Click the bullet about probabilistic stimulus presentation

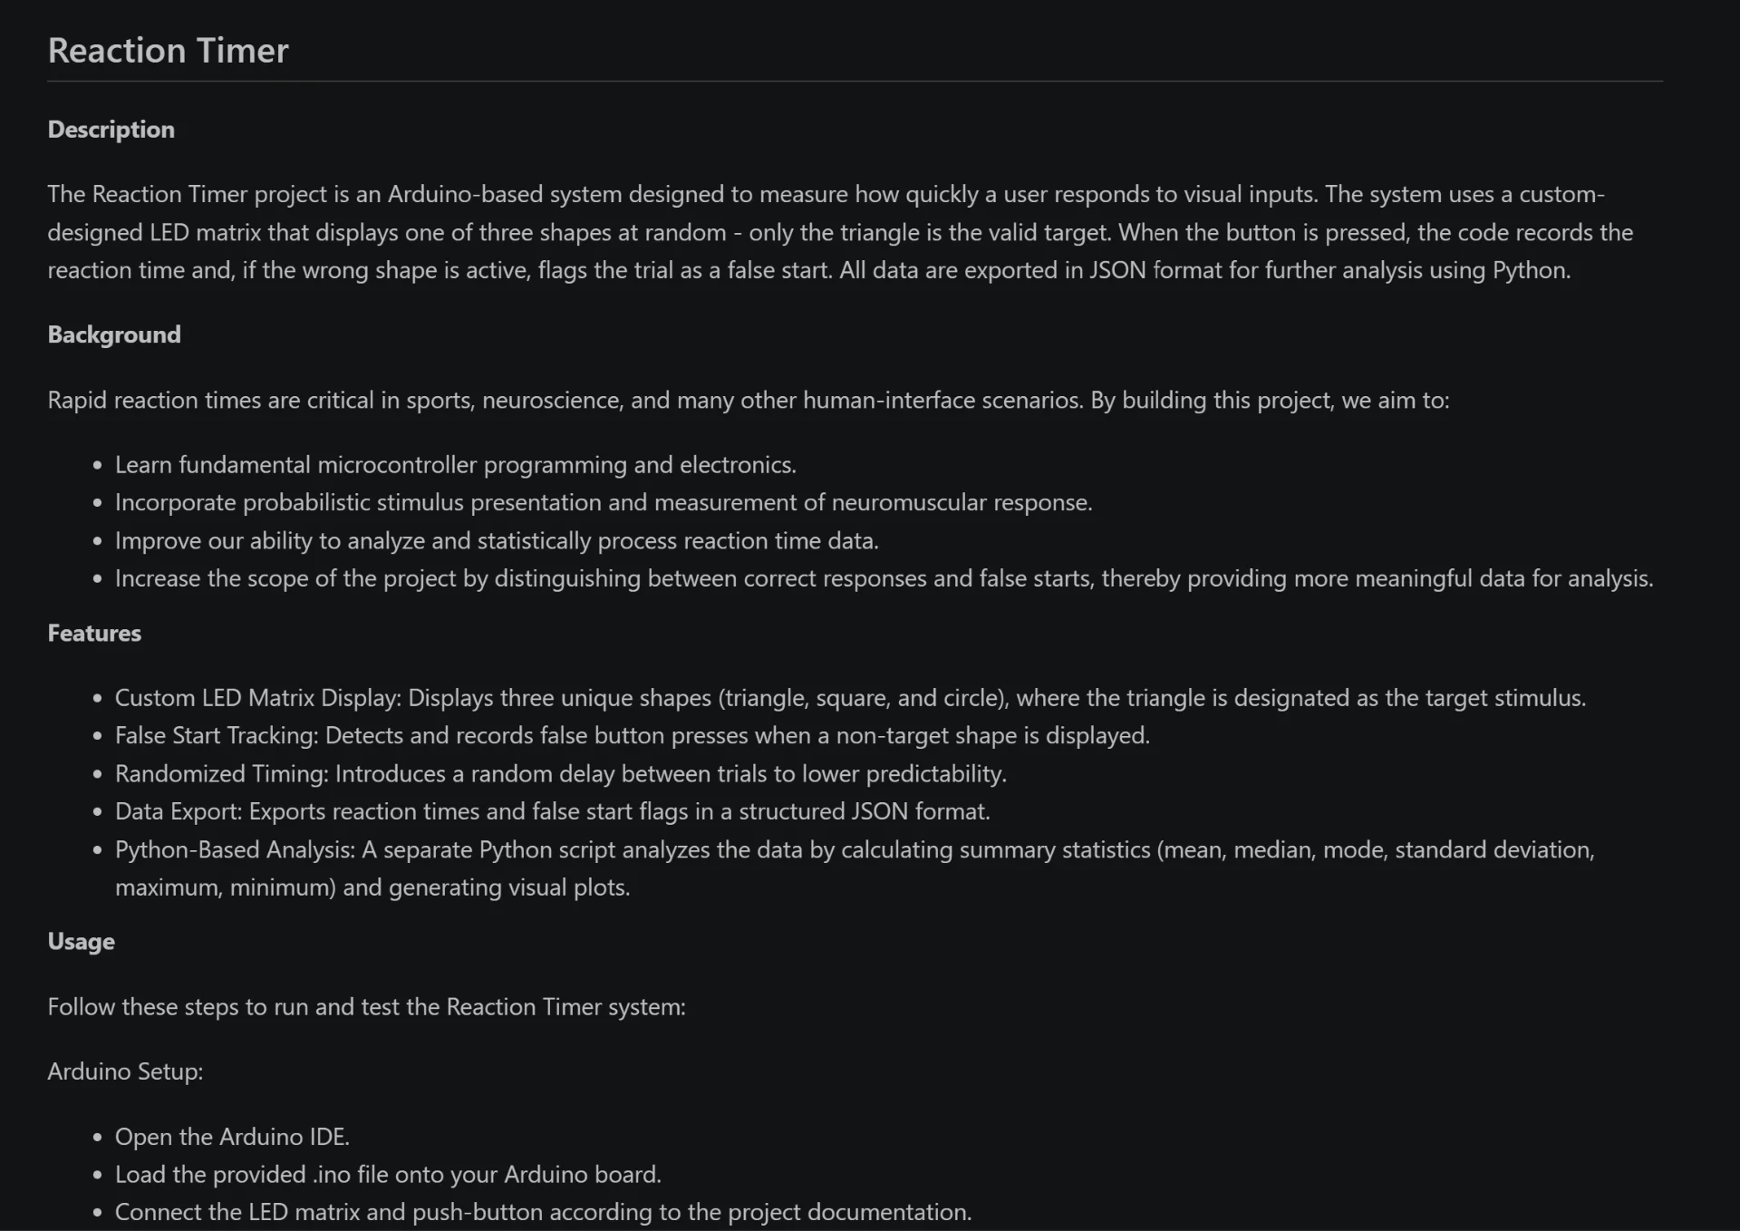(x=604, y=502)
